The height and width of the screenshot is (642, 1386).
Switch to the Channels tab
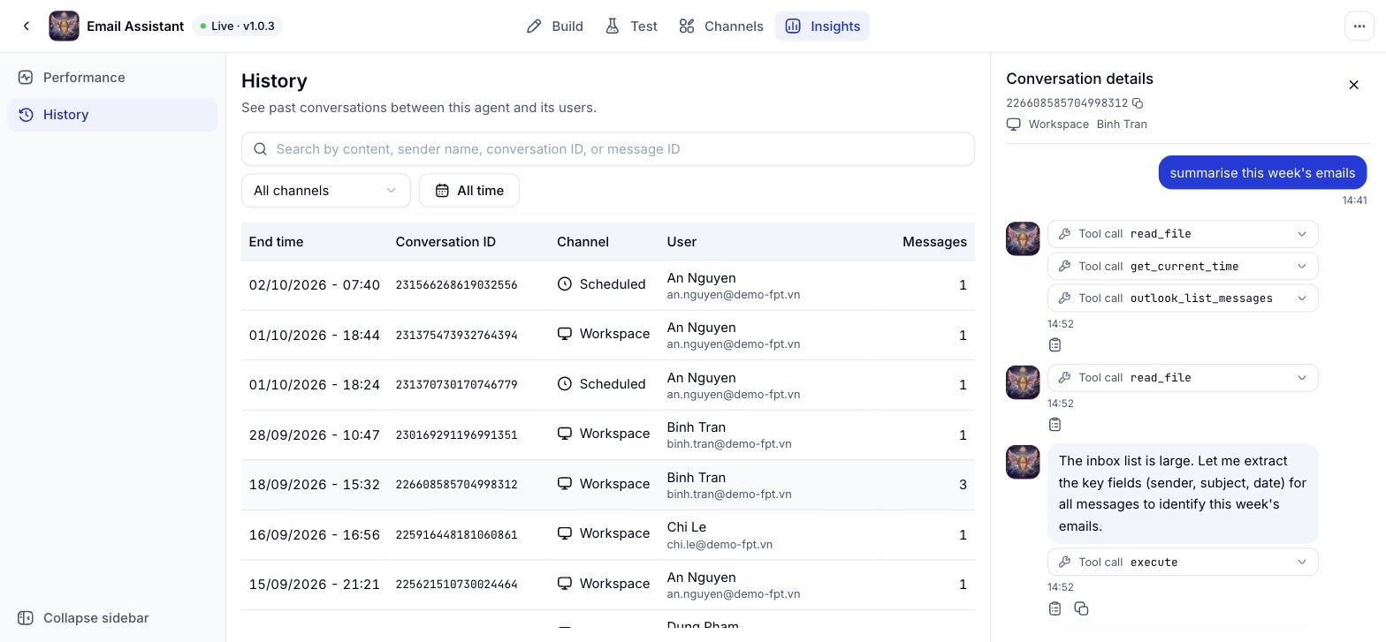point(721,26)
